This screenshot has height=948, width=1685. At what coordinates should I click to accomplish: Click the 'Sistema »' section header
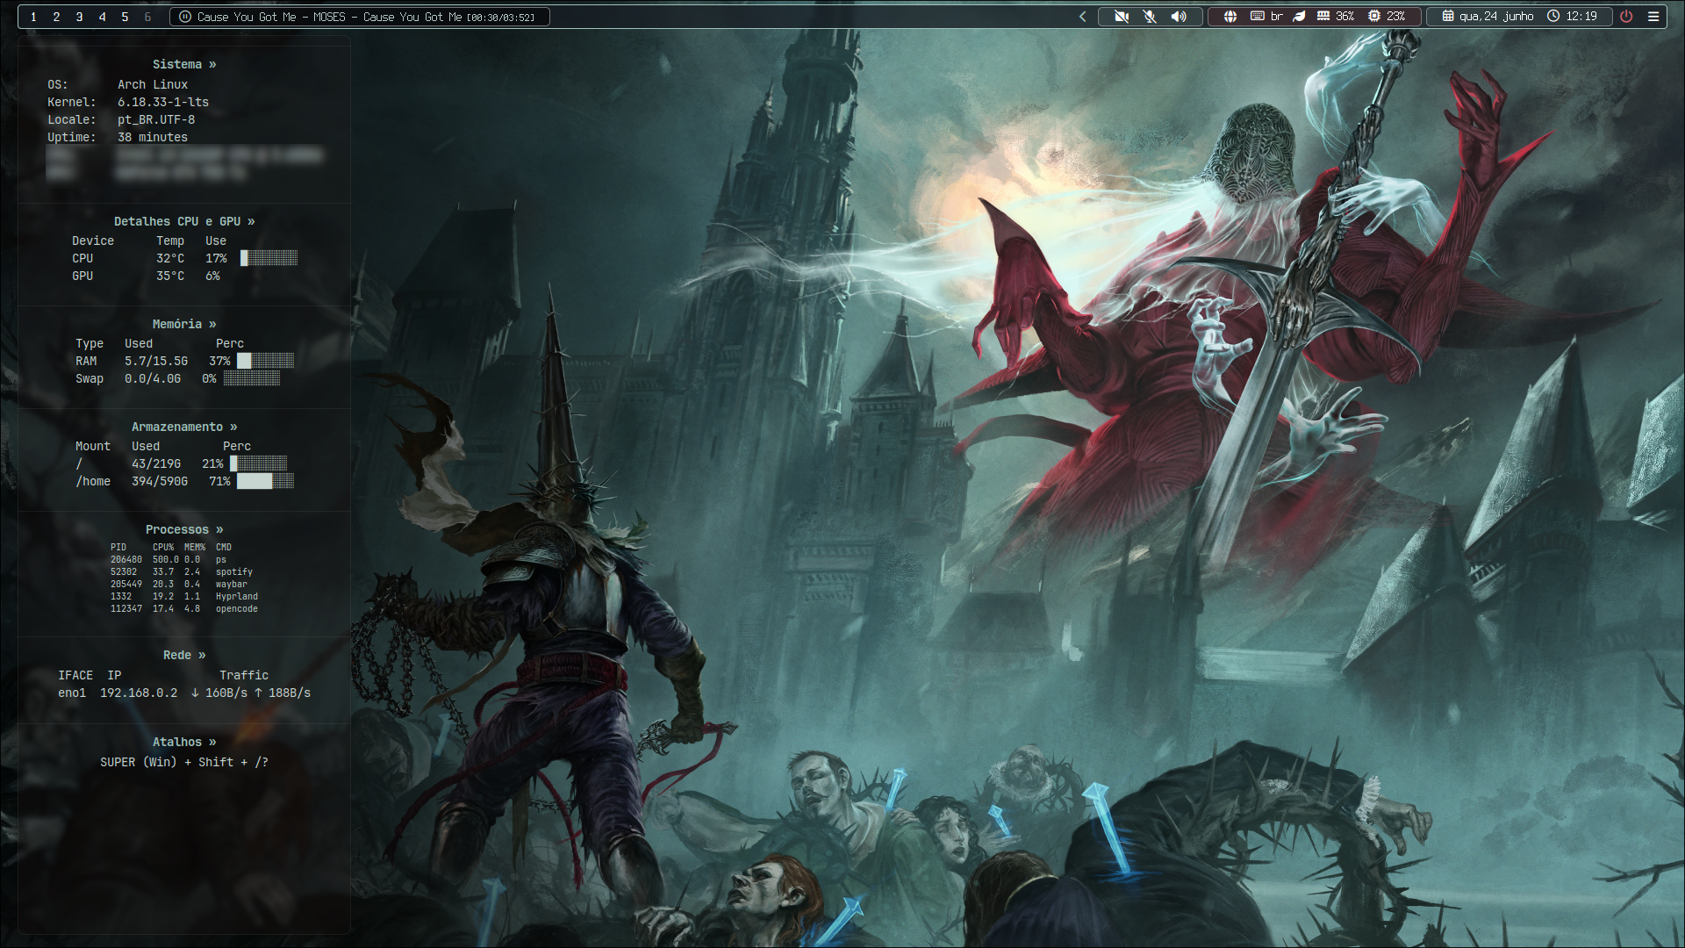pos(184,64)
